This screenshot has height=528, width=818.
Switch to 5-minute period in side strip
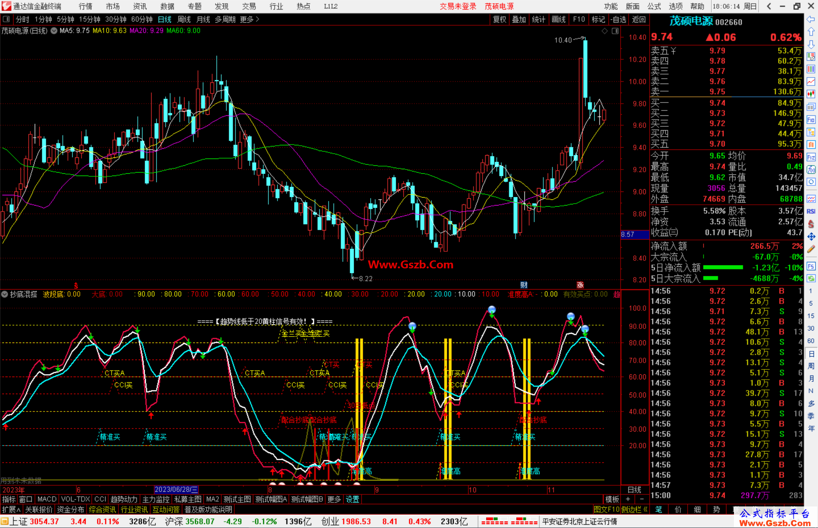pyautogui.click(x=810, y=303)
